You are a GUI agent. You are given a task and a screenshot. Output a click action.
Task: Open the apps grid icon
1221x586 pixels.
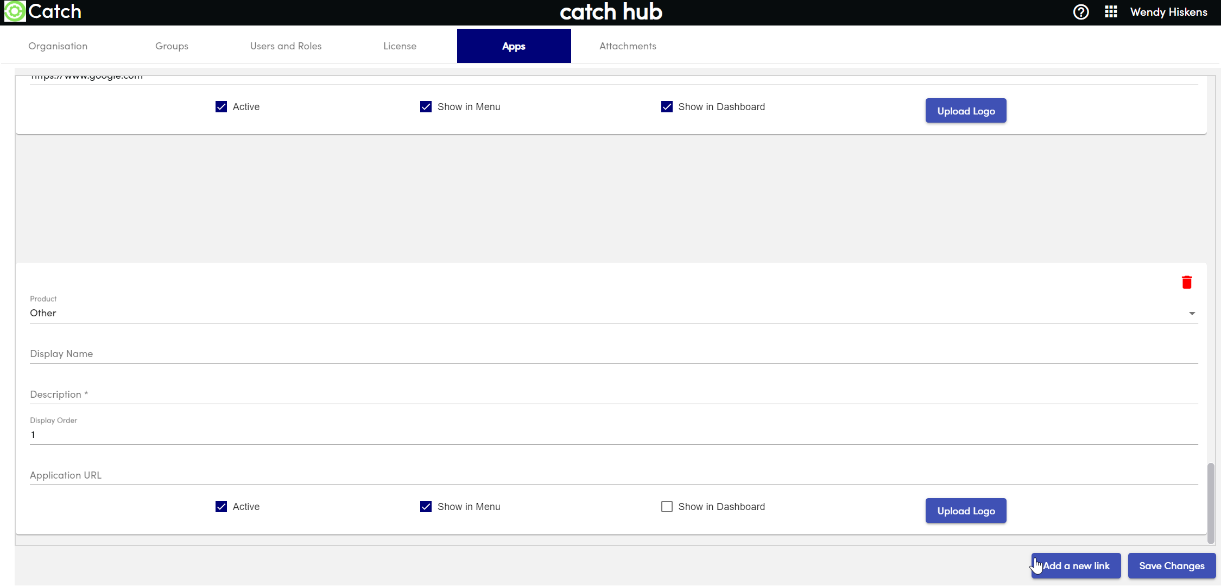tap(1110, 12)
